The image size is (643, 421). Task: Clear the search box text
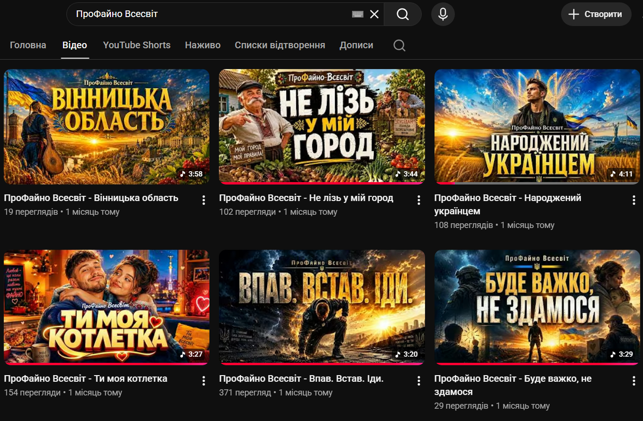point(374,14)
